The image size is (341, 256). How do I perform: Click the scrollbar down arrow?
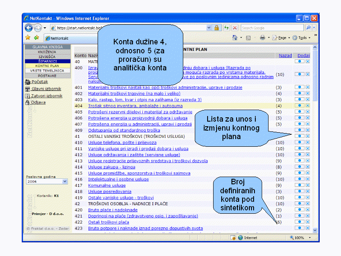315,230
